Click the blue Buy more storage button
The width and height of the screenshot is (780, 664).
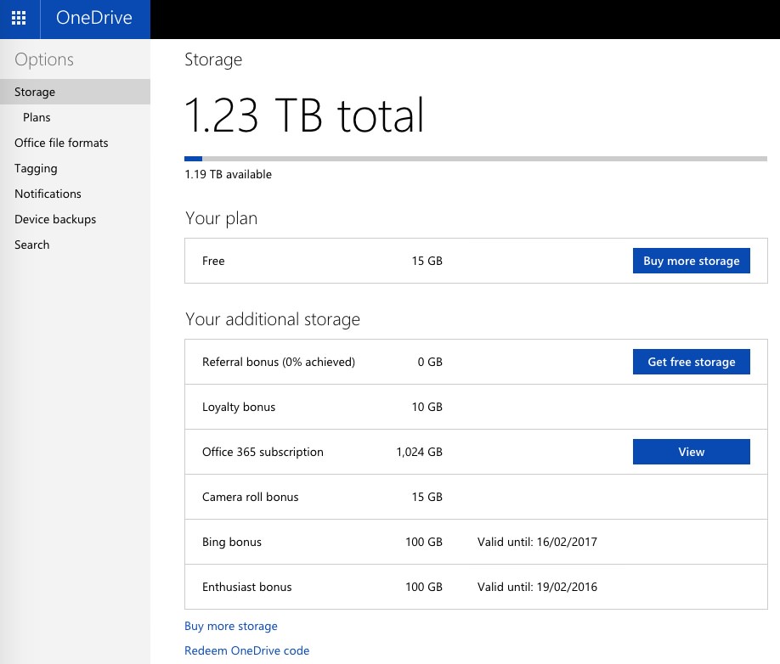point(691,261)
